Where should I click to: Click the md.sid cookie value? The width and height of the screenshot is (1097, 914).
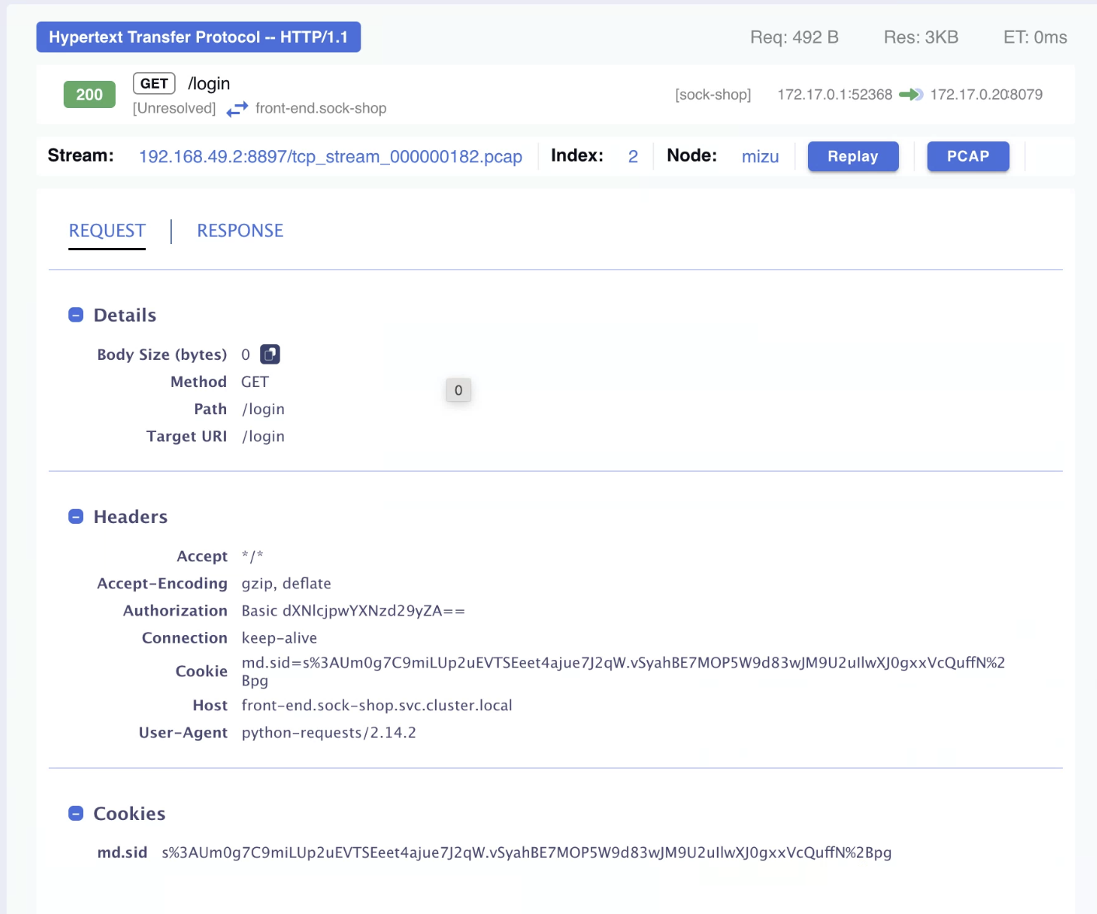coord(526,853)
